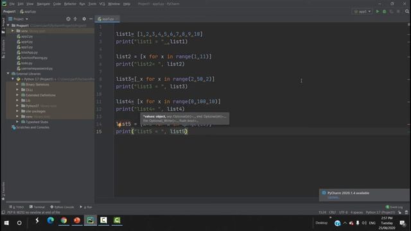Click the ENG language indicator in tray
This screenshot has height=231, width=411.
(372, 223)
